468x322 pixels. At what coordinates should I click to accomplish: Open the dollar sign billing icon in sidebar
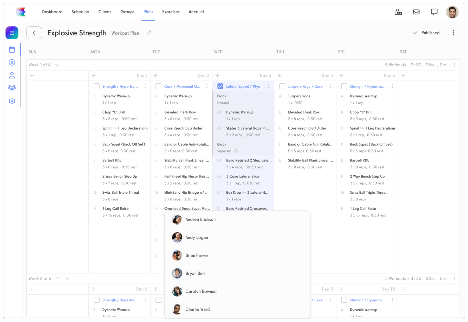coord(12,62)
